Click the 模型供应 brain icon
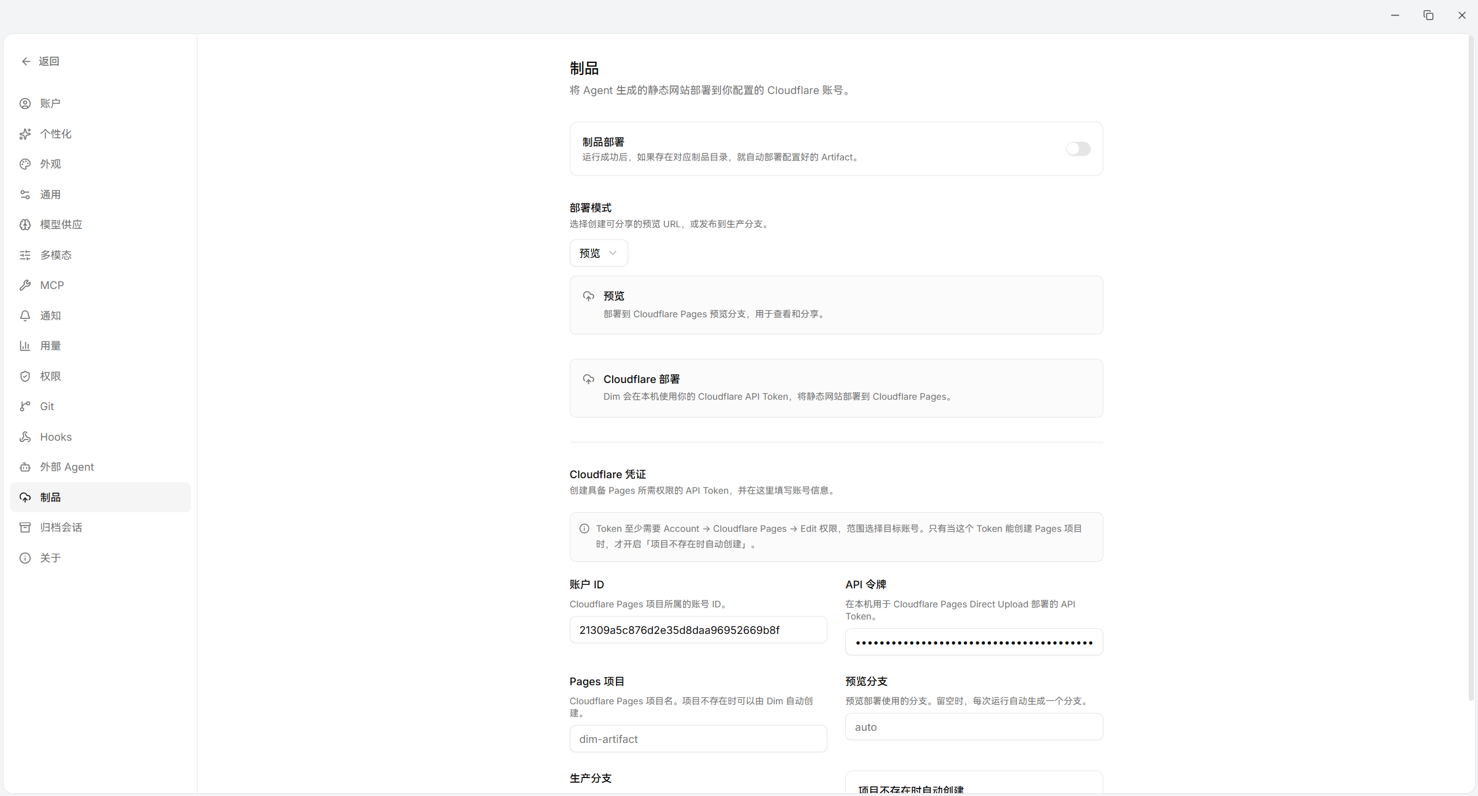The image size is (1478, 796). [x=25, y=224]
